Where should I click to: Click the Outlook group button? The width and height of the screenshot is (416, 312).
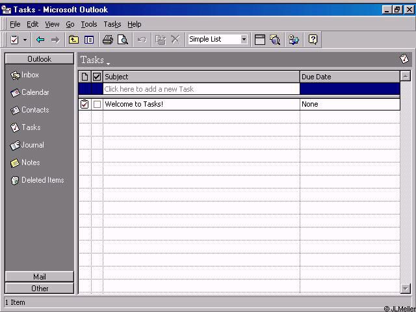click(x=39, y=58)
